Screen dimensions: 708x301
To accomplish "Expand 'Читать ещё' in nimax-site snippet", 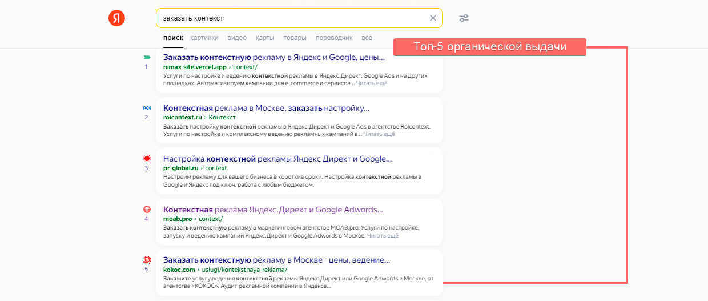I will click(x=372, y=83).
